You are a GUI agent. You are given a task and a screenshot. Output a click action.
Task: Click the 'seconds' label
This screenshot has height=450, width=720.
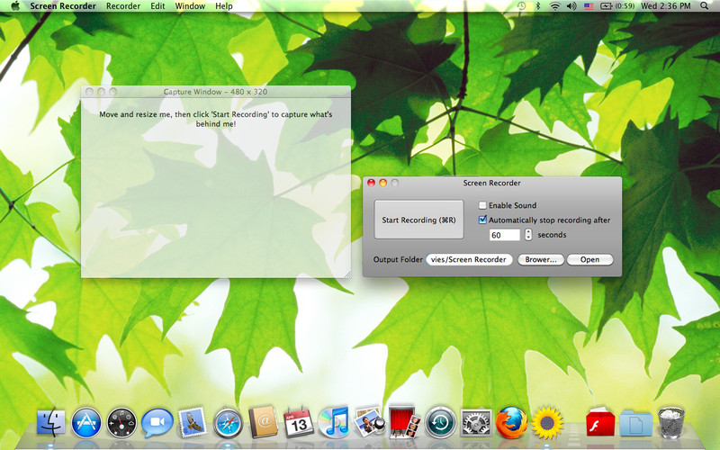[552, 235]
